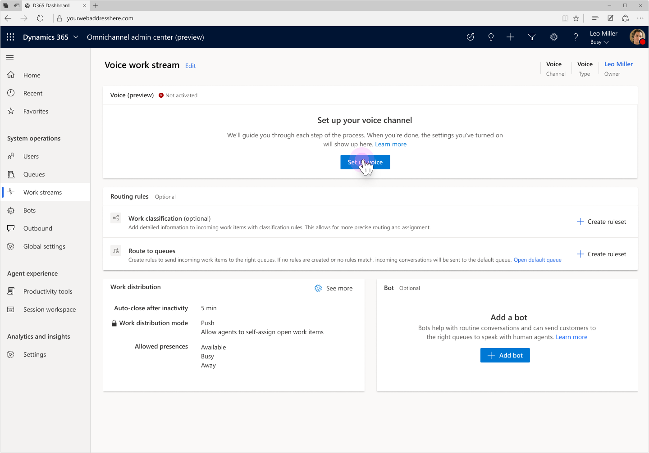The width and height of the screenshot is (649, 453).
Task: Open Outbound in the sidebar
Action: click(45, 228)
